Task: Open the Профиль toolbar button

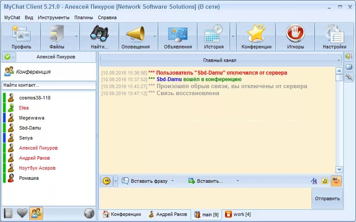Action: pyautogui.click(x=21, y=37)
